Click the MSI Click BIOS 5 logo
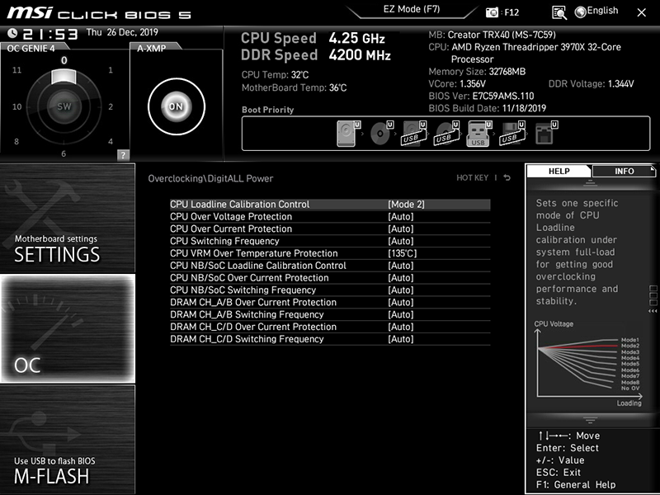Screen dimensions: 660x495 [99, 13]
